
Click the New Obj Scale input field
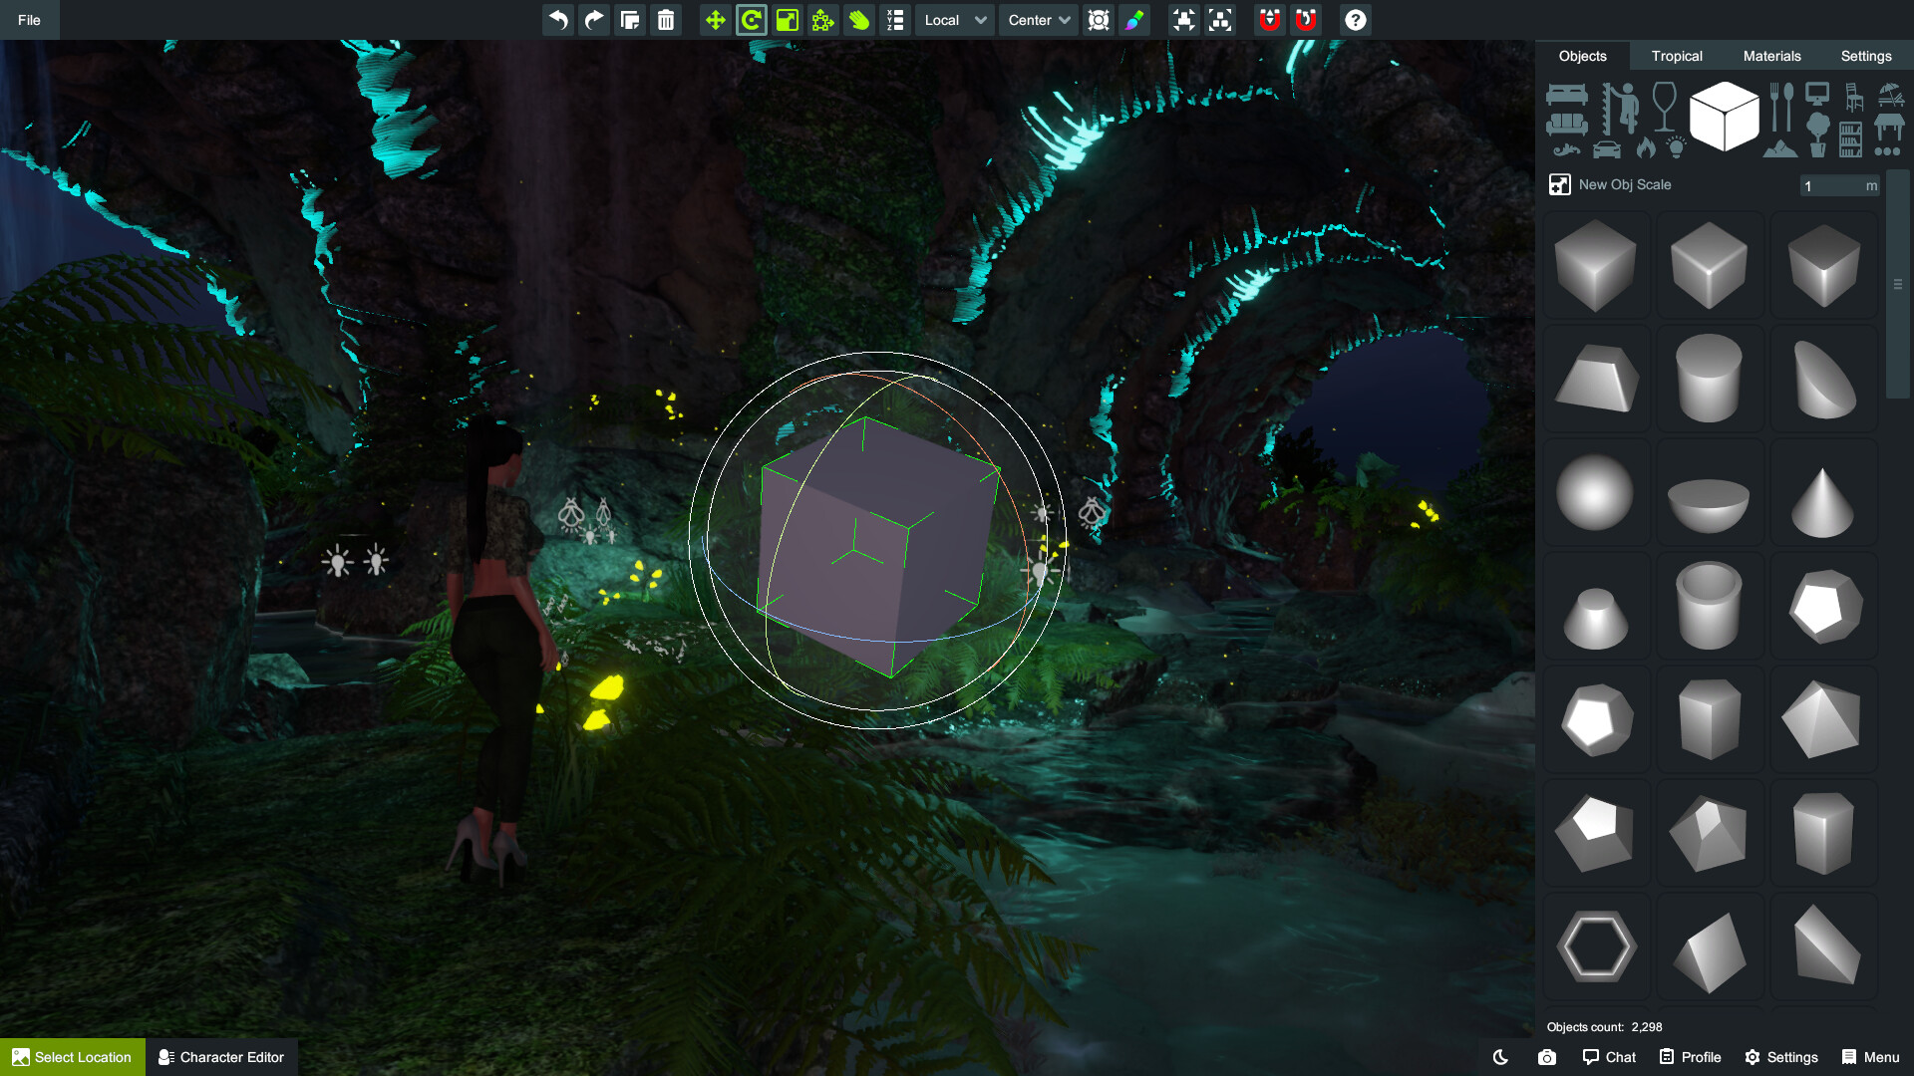coord(1830,185)
